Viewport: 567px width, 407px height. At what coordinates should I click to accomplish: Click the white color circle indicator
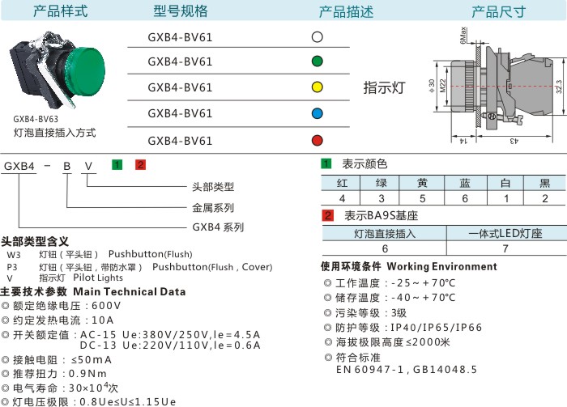pos(317,36)
